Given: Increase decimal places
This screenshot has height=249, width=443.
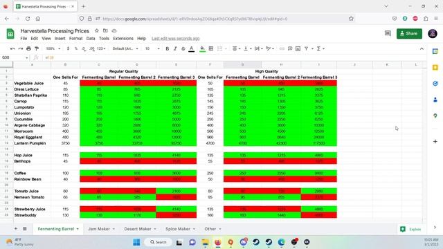Looking at the screenshot, I should pyautogui.click(x=92, y=48).
